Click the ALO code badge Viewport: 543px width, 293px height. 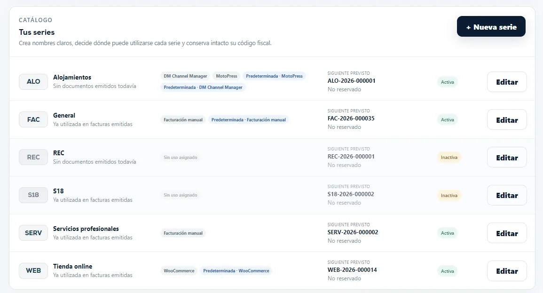[x=33, y=82]
